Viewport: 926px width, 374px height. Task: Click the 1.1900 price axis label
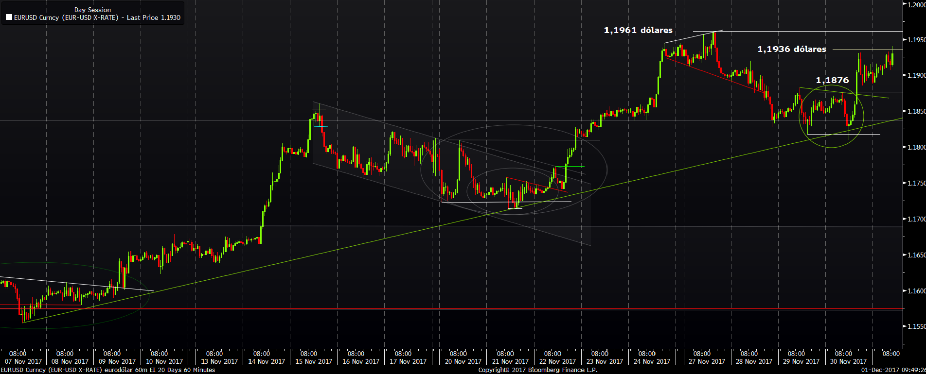click(917, 75)
